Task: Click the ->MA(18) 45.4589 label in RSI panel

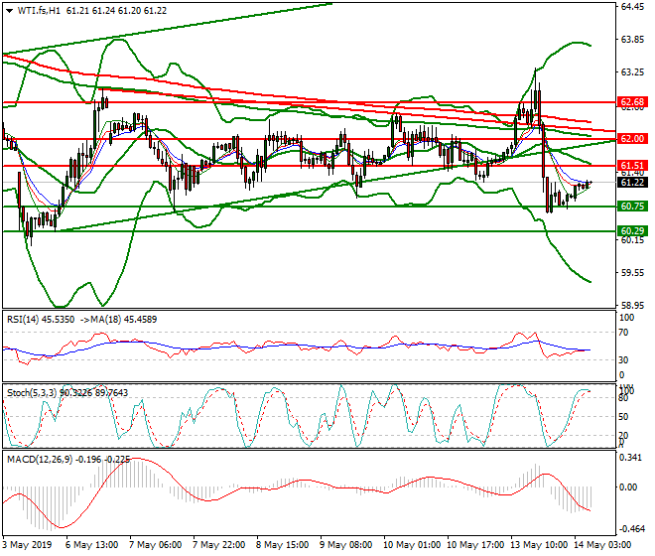Action: (118, 320)
